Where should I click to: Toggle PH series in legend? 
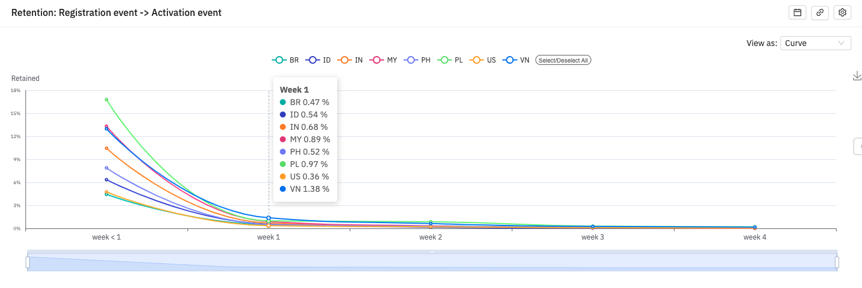tap(417, 60)
